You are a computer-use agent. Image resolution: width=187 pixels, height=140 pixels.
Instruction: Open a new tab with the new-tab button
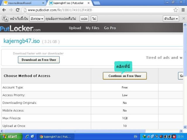[97, 3]
